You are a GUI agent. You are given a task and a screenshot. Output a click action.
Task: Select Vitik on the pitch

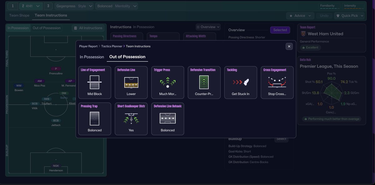[35, 106]
